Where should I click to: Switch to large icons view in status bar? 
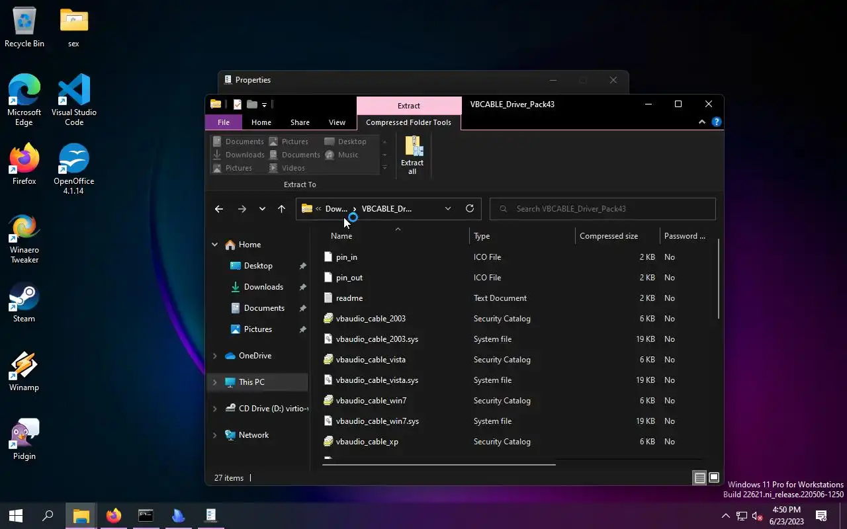point(714,477)
